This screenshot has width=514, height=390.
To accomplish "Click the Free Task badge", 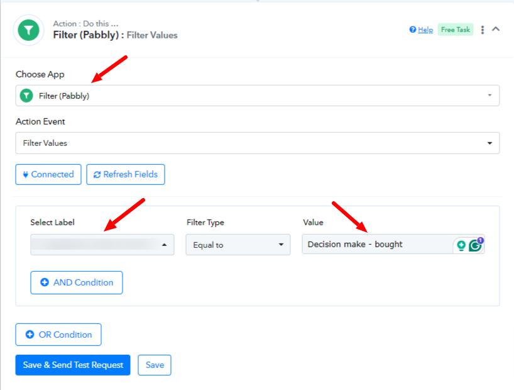I will point(456,30).
